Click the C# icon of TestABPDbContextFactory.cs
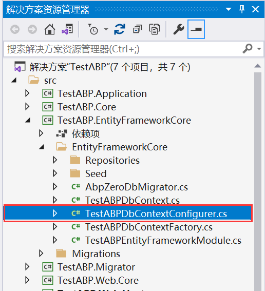The image size is (265, 291). [76, 227]
